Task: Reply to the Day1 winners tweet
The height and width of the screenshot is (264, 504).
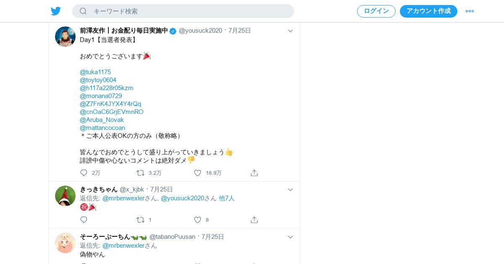Action: click(x=84, y=173)
